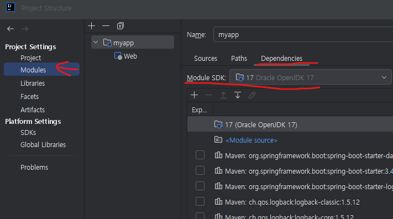393x219 pixels.
Task: Open Artifacts settings
Action: (x=33, y=110)
